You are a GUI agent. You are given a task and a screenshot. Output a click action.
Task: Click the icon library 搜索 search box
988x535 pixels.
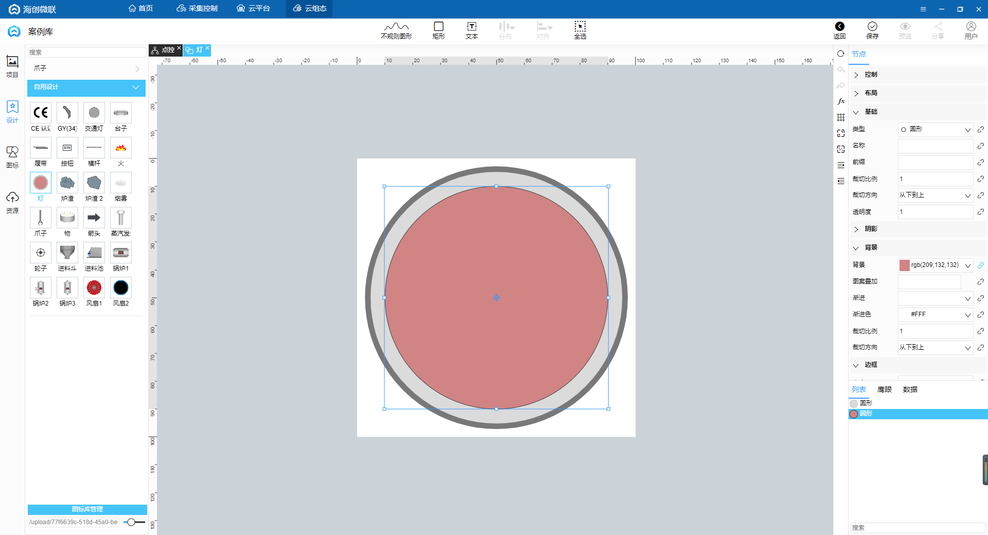[86, 52]
